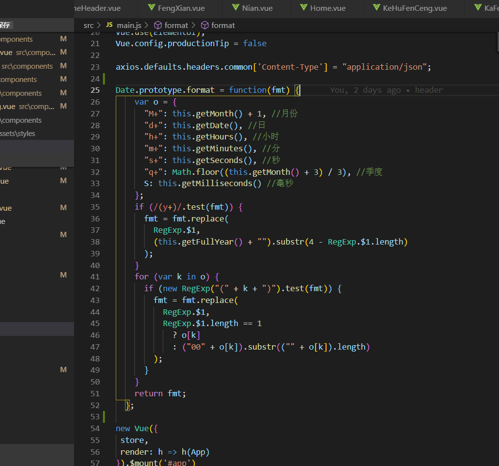Click 'this.getMilliseconds()' on line 33

pos(210,184)
